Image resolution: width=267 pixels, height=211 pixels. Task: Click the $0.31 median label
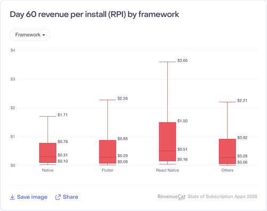point(62,155)
